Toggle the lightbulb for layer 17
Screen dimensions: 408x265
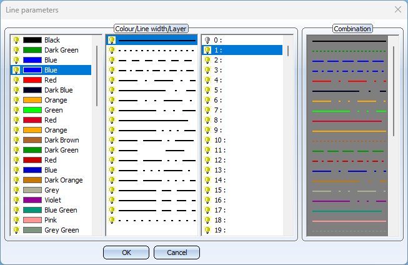[207, 210]
